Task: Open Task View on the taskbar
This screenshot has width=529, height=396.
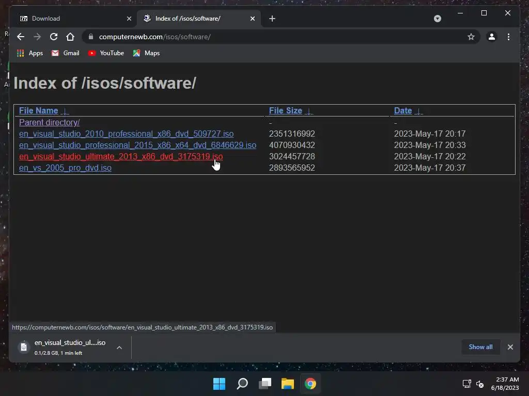Action: pyautogui.click(x=265, y=384)
